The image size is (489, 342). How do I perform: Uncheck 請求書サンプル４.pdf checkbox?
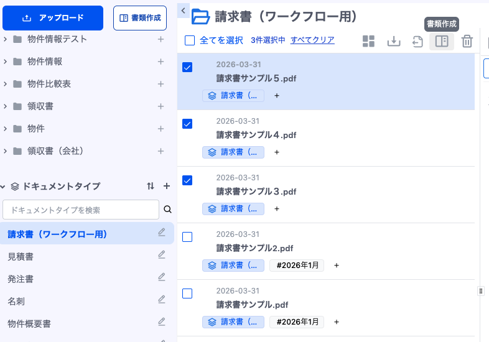187,124
